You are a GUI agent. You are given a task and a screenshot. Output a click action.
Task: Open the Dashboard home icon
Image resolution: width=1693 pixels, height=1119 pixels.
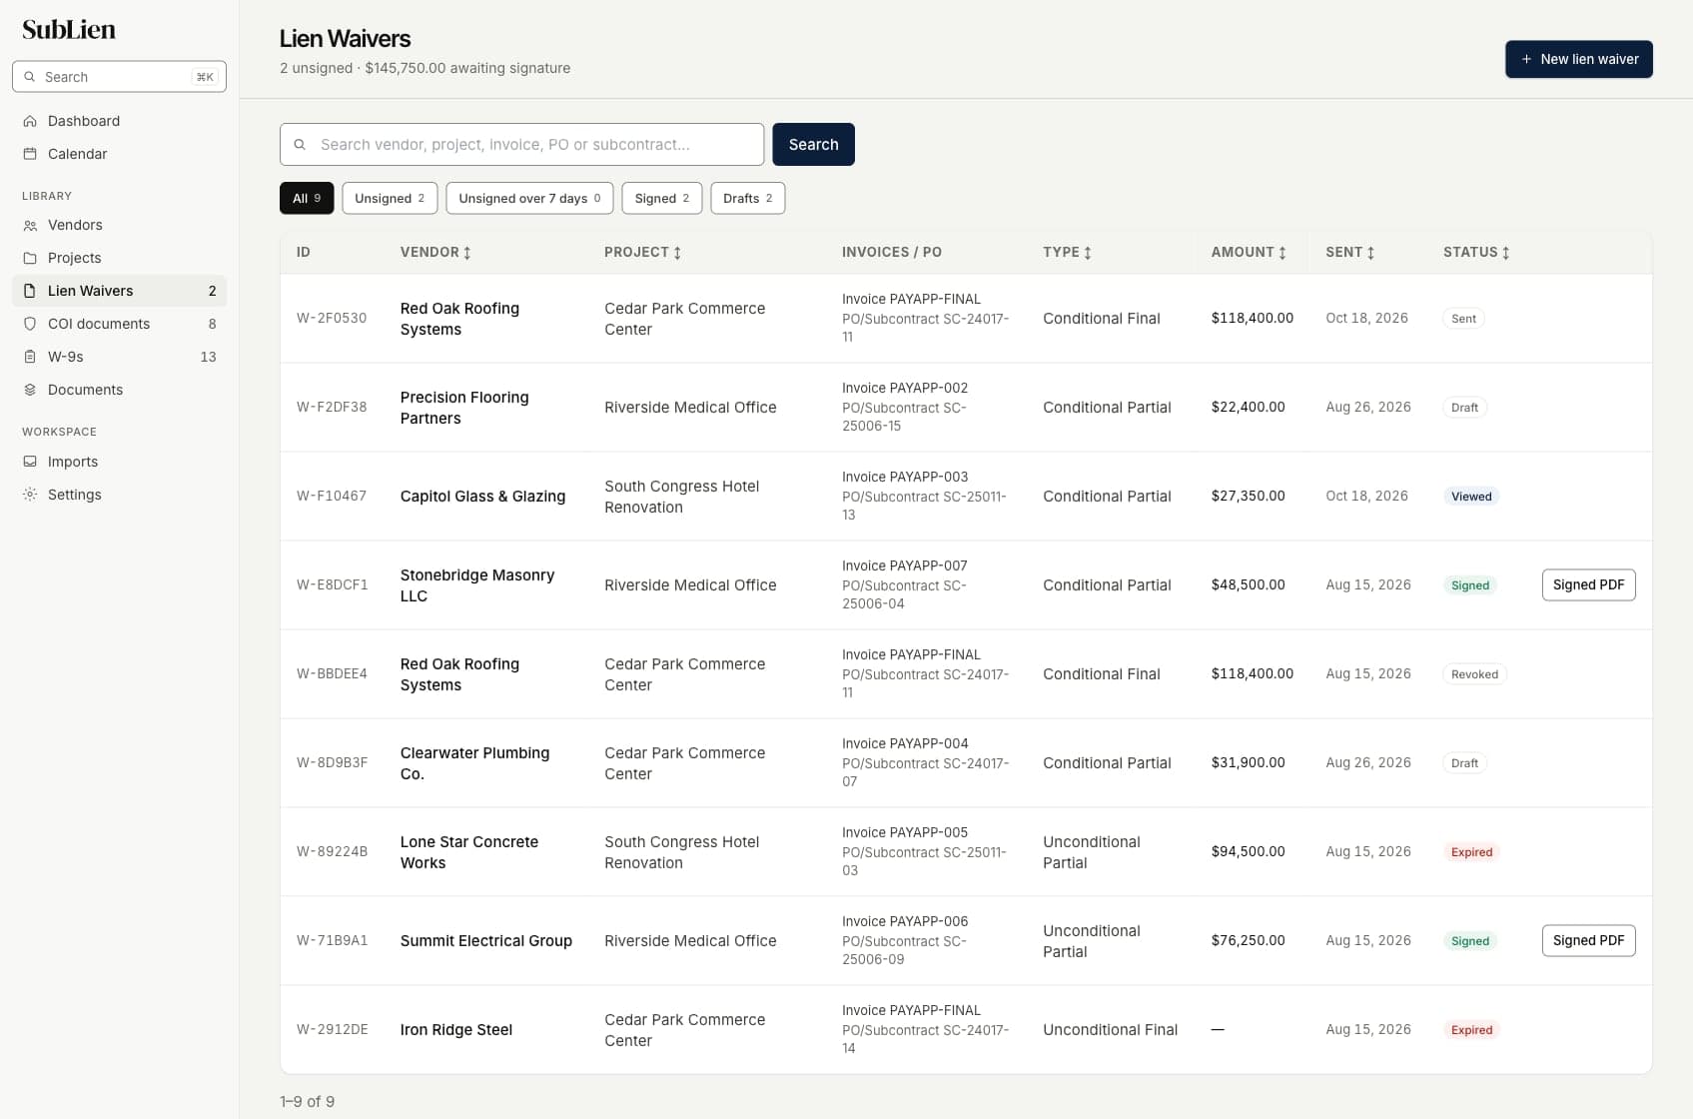[30, 121]
